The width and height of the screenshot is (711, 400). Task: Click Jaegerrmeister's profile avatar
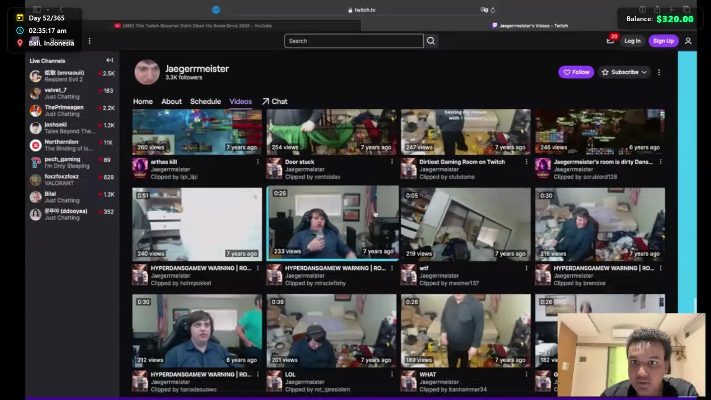tap(147, 72)
